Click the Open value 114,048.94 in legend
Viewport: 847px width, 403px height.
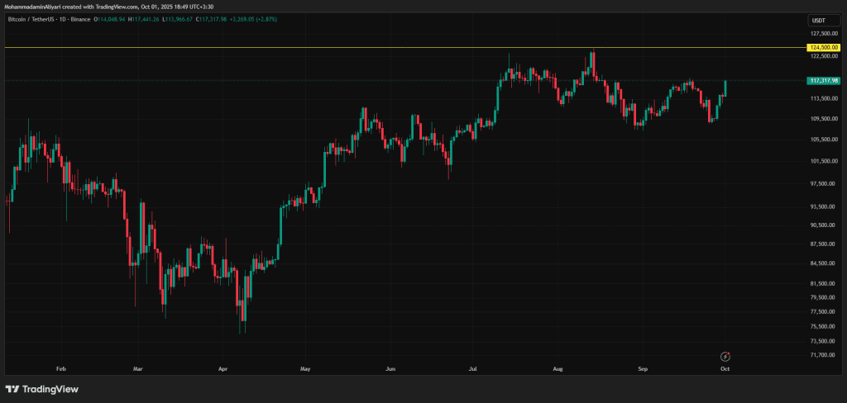click(112, 17)
